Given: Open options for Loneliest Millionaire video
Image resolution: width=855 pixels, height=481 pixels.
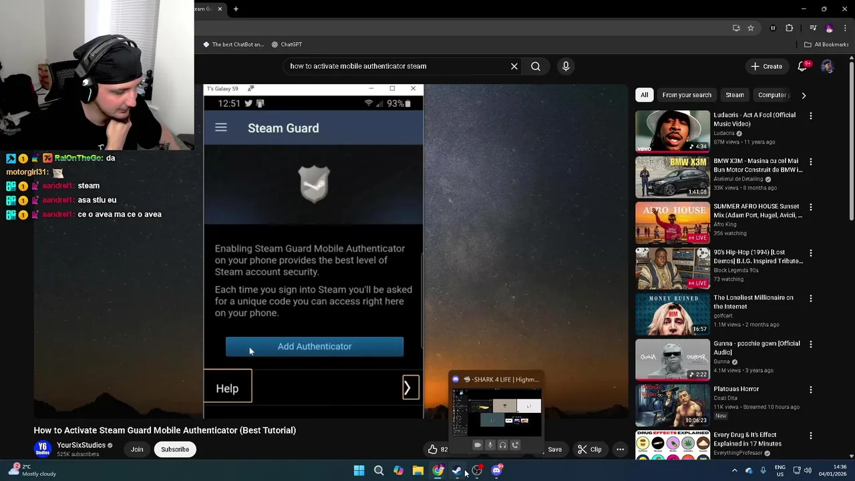Looking at the screenshot, I should click(x=811, y=299).
